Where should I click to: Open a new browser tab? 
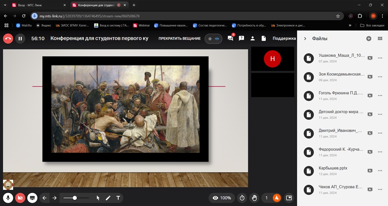coord(134,5)
